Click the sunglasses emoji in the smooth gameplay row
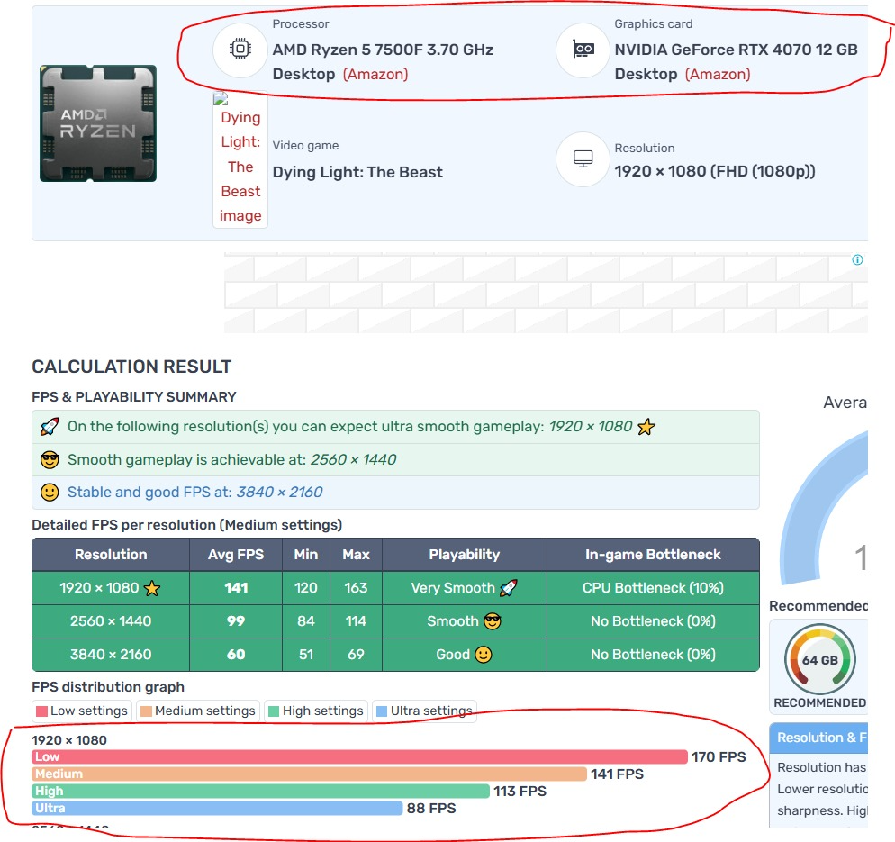 pos(50,459)
